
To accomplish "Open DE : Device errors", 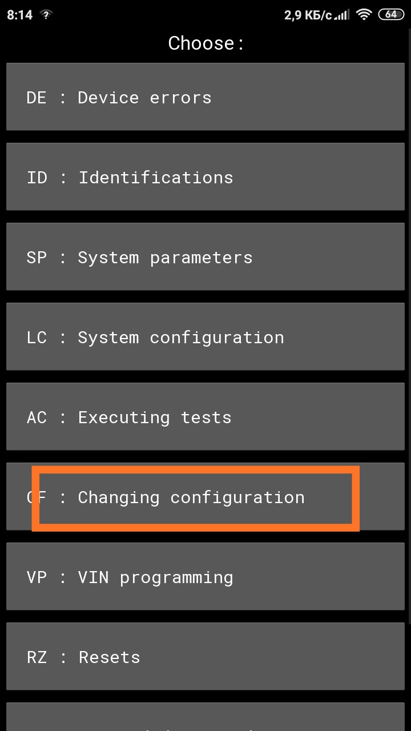I will click(205, 97).
